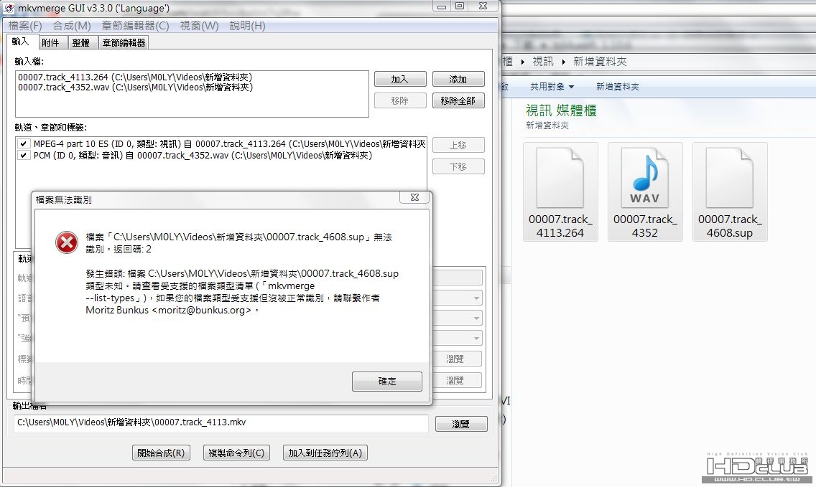The height and width of the screenshot is (487, 816).
Task: Click the 複製命令列(C) button
Action: 236,453
